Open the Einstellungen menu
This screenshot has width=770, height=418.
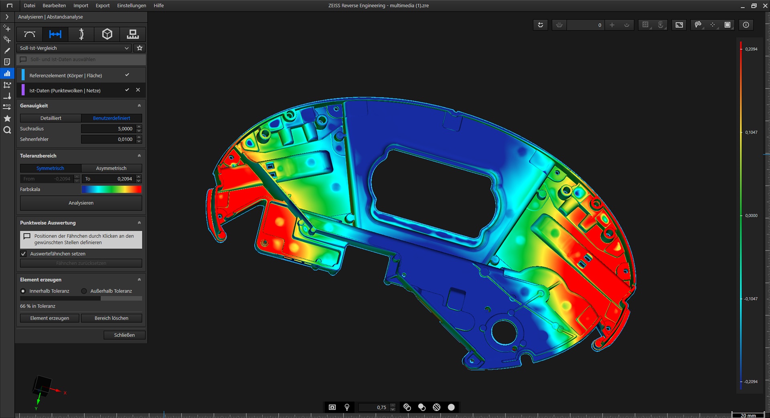click(131, 5)
